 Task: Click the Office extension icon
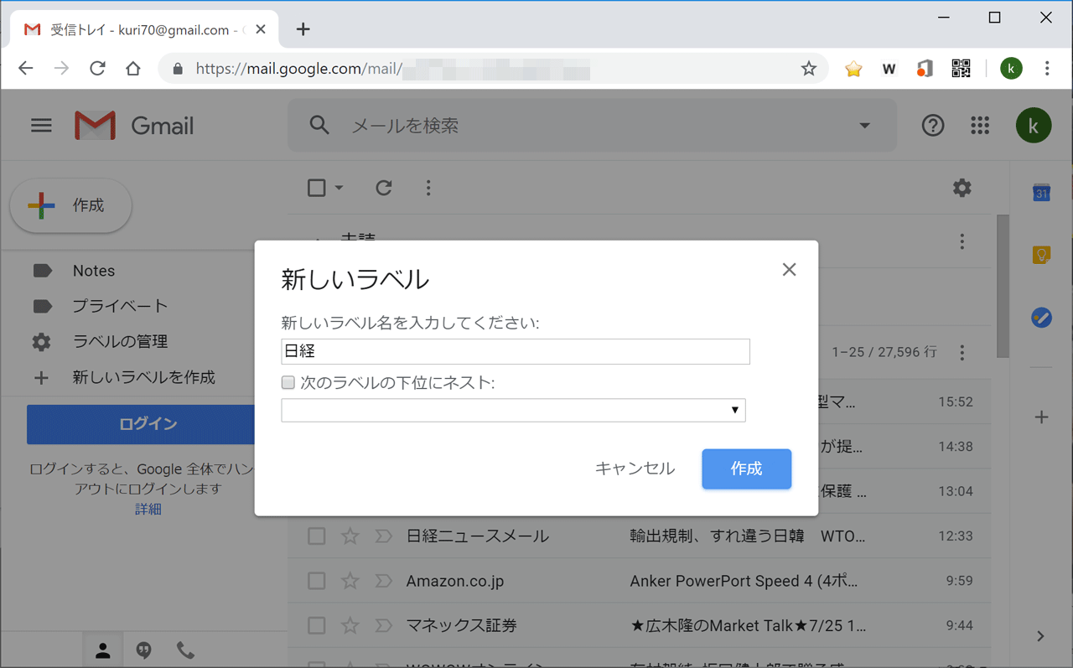[925, 69]
